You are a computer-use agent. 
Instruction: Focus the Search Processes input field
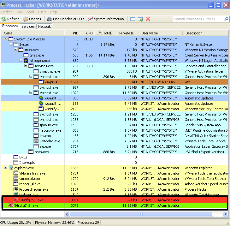[198, 19]
